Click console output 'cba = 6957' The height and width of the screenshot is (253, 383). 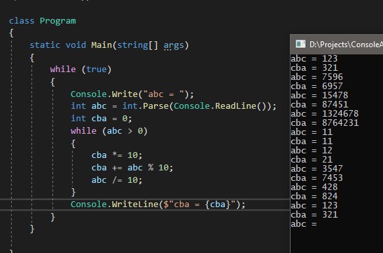[x=317, y=87]
